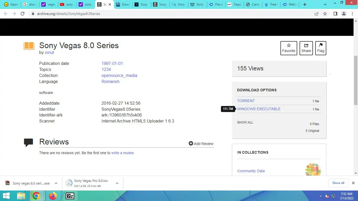This screenshot has width=358, height=201.
Task: Switch to the Yahoo 'vegas' tab
Action: point(48,4)
